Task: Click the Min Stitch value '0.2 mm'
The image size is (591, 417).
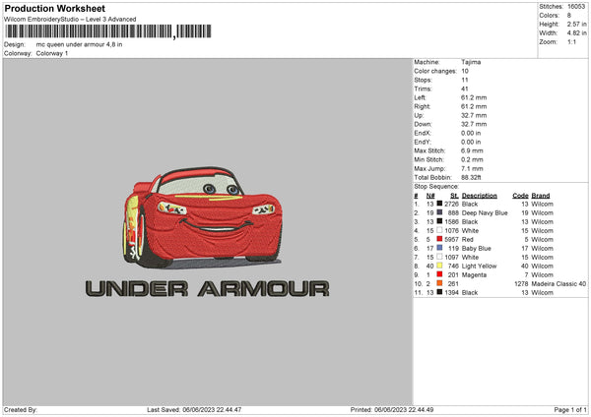Action: (x=472, y=159)
